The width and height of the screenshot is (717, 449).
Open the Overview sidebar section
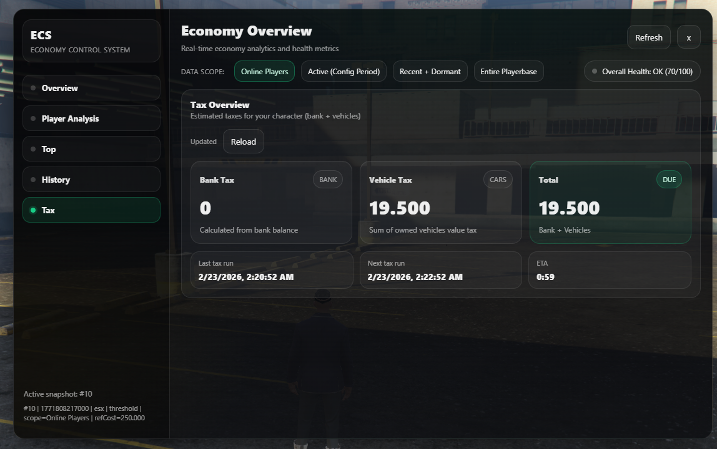pos(91,88)
